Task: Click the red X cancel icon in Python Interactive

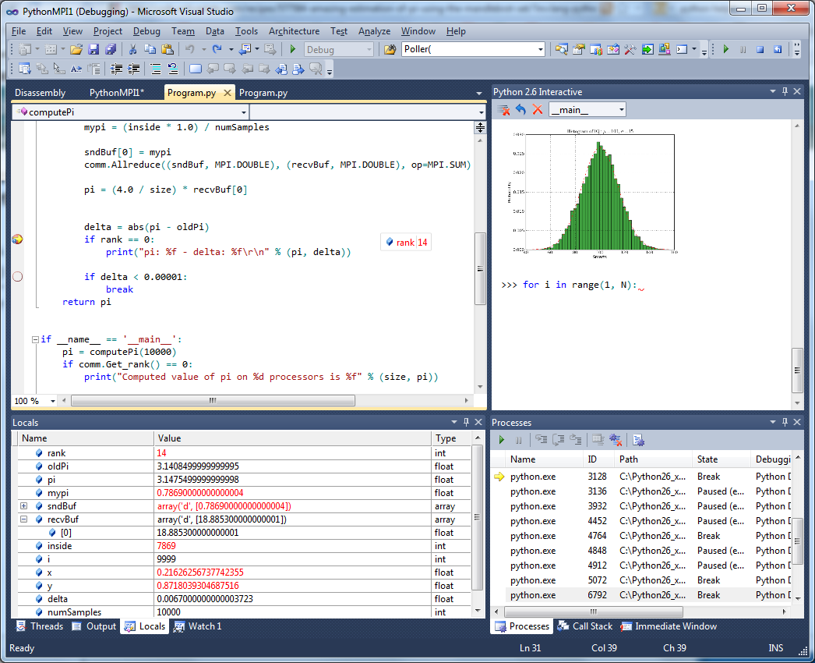Action: (x=537, y=110)
